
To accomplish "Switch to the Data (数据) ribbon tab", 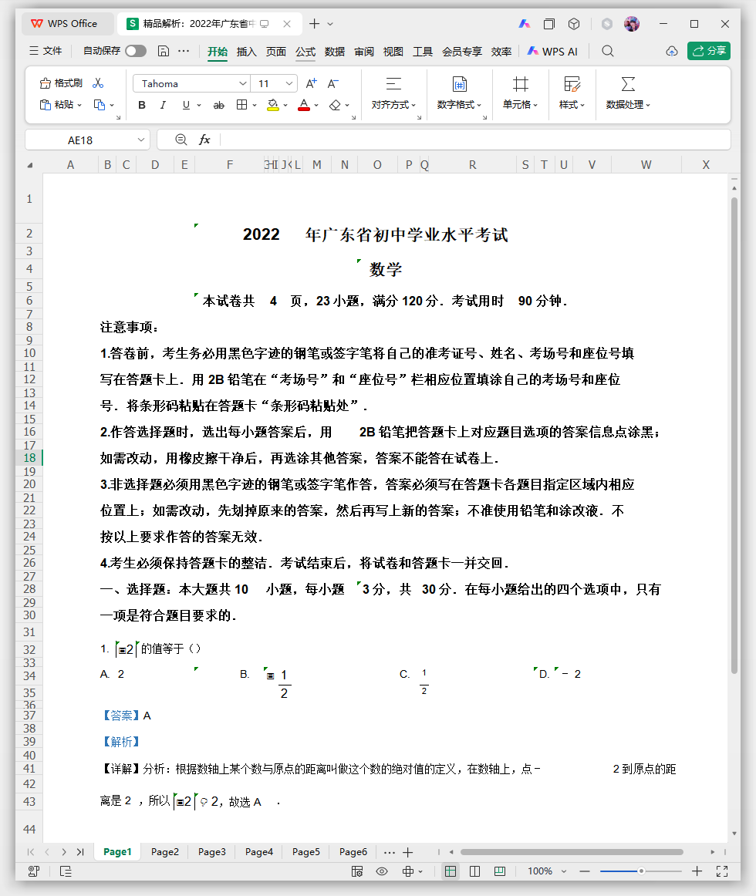I will tap(335, 52).
